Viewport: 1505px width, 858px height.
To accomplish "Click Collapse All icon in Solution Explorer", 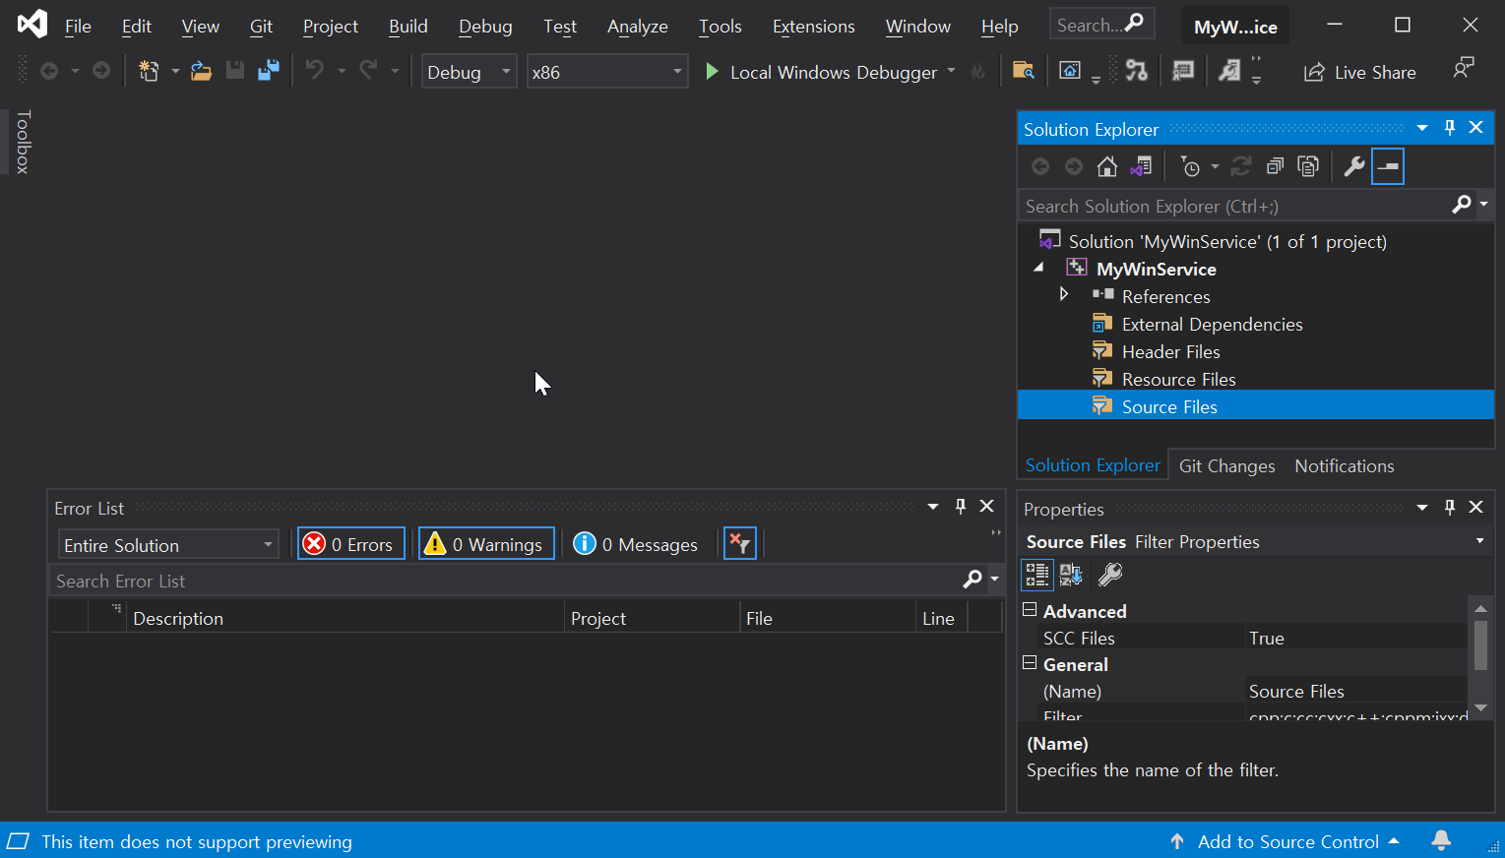I will (1275, 166).
